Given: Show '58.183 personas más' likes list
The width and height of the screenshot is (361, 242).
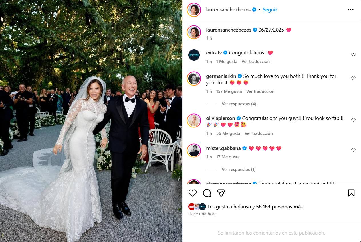Looking at the screenshot, I should point(279,207).
